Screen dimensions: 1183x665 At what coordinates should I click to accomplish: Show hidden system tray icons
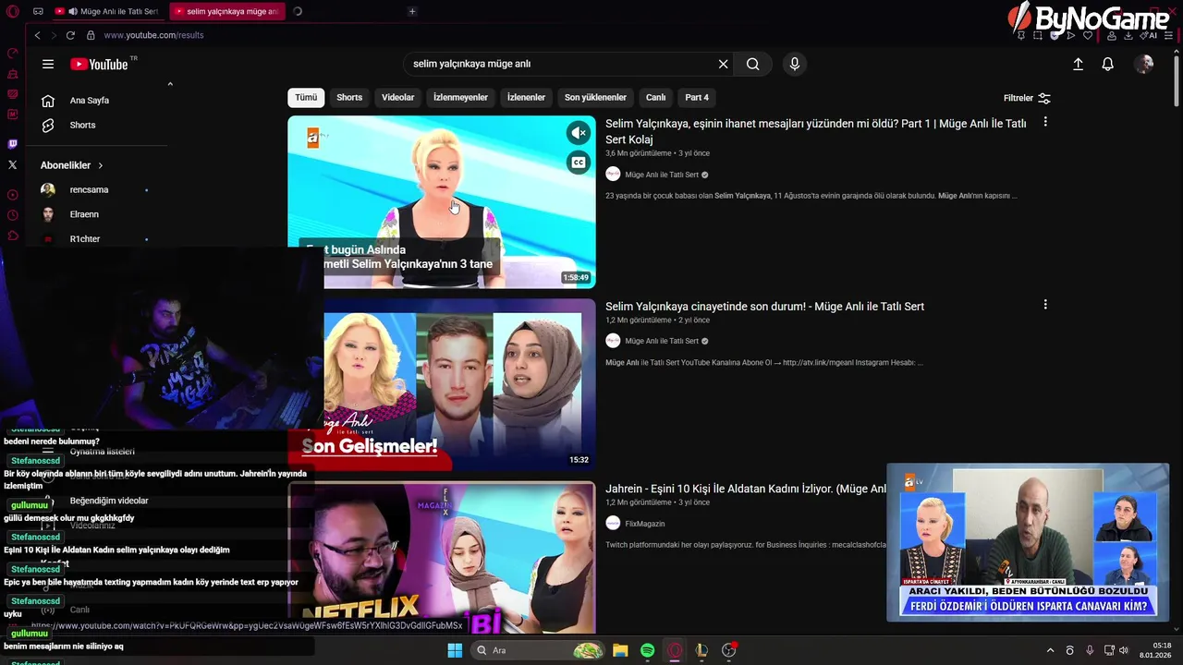click(1050, 650)
